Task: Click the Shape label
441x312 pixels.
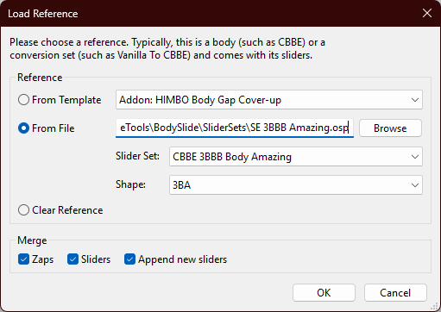Action: pyautogui.click(x=130, y=184)
